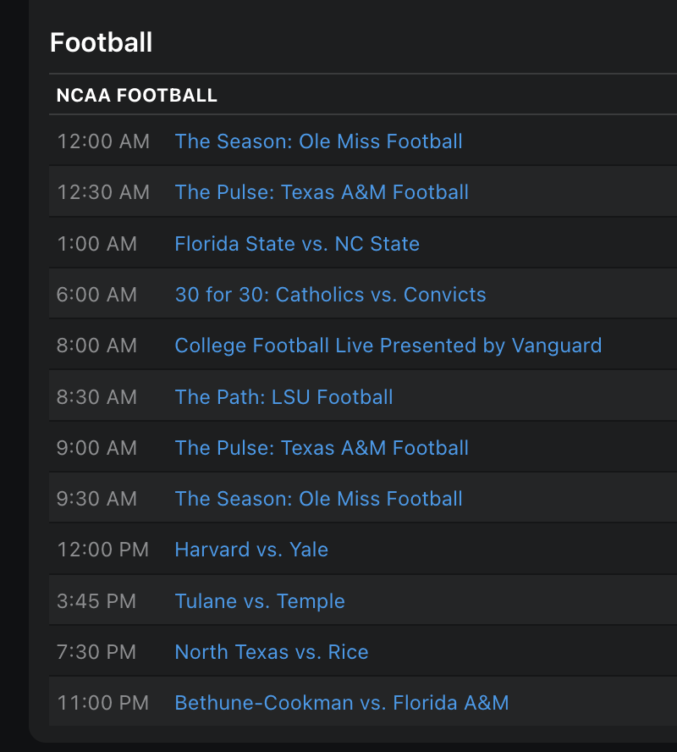The image size is (677, 752).
Task: Click the 1:00 AM time label
Action: click(x=96, y=244)
